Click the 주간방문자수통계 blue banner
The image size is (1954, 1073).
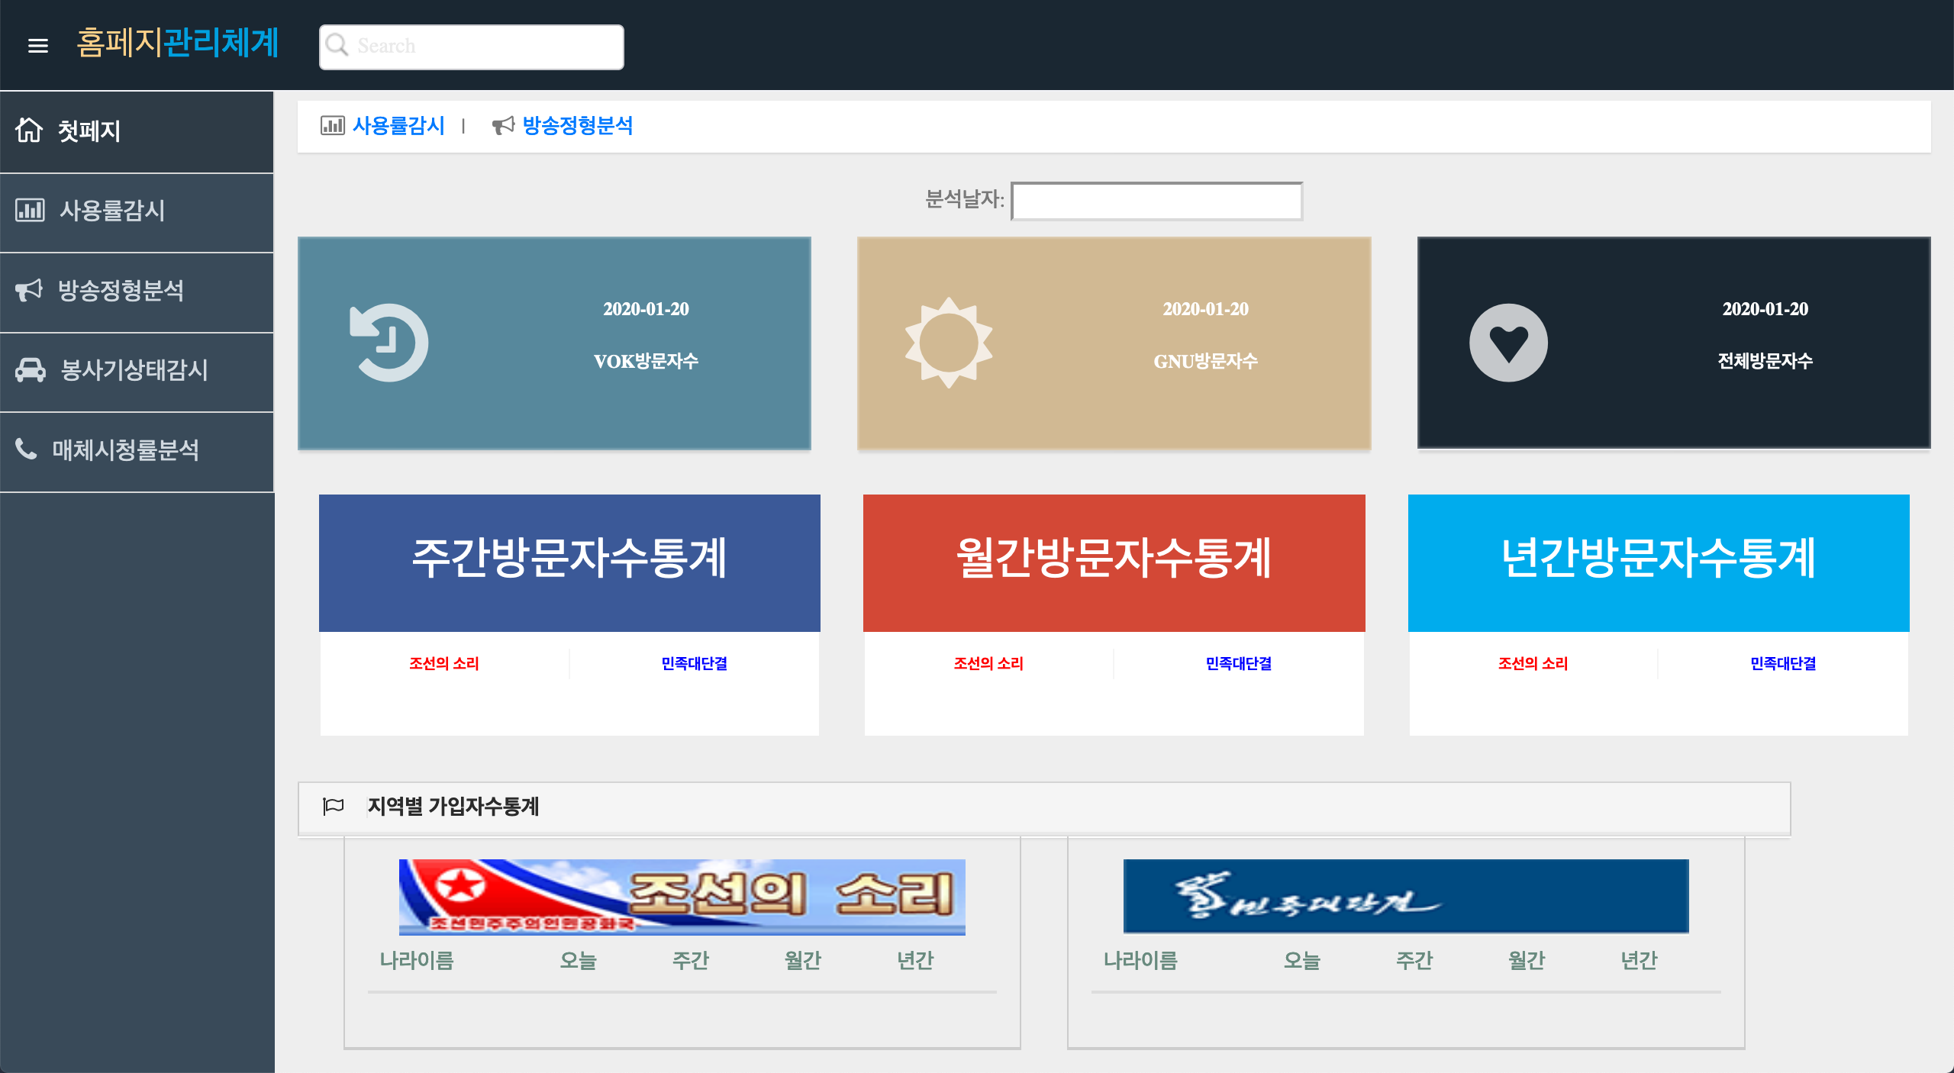pos(569,562)
